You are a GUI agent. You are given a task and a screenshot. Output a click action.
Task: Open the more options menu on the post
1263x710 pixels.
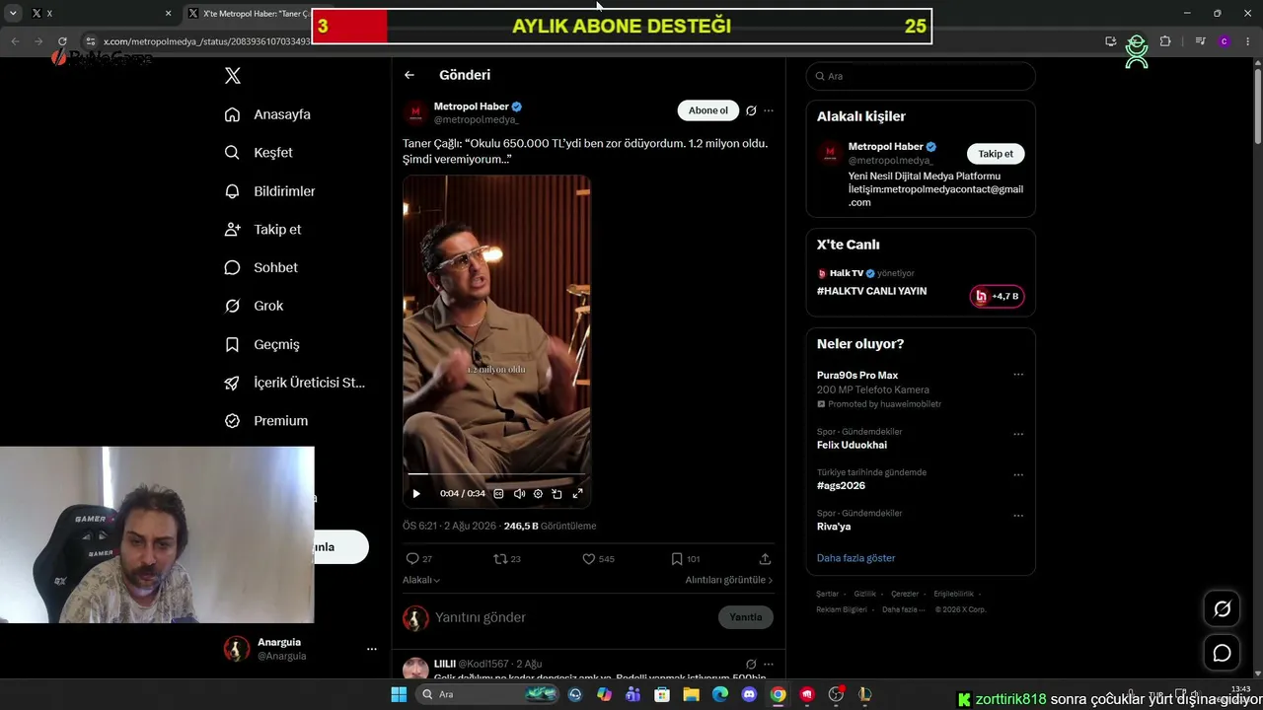point(769,110)
